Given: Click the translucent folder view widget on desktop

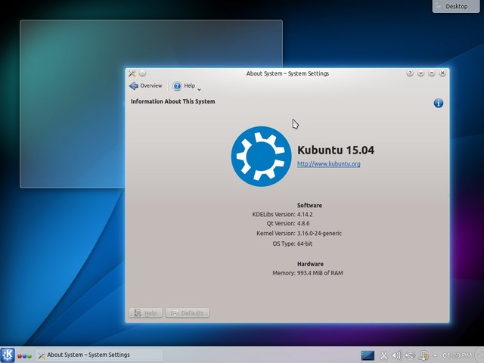Looking at the screenshot, I should pos(73,104).
